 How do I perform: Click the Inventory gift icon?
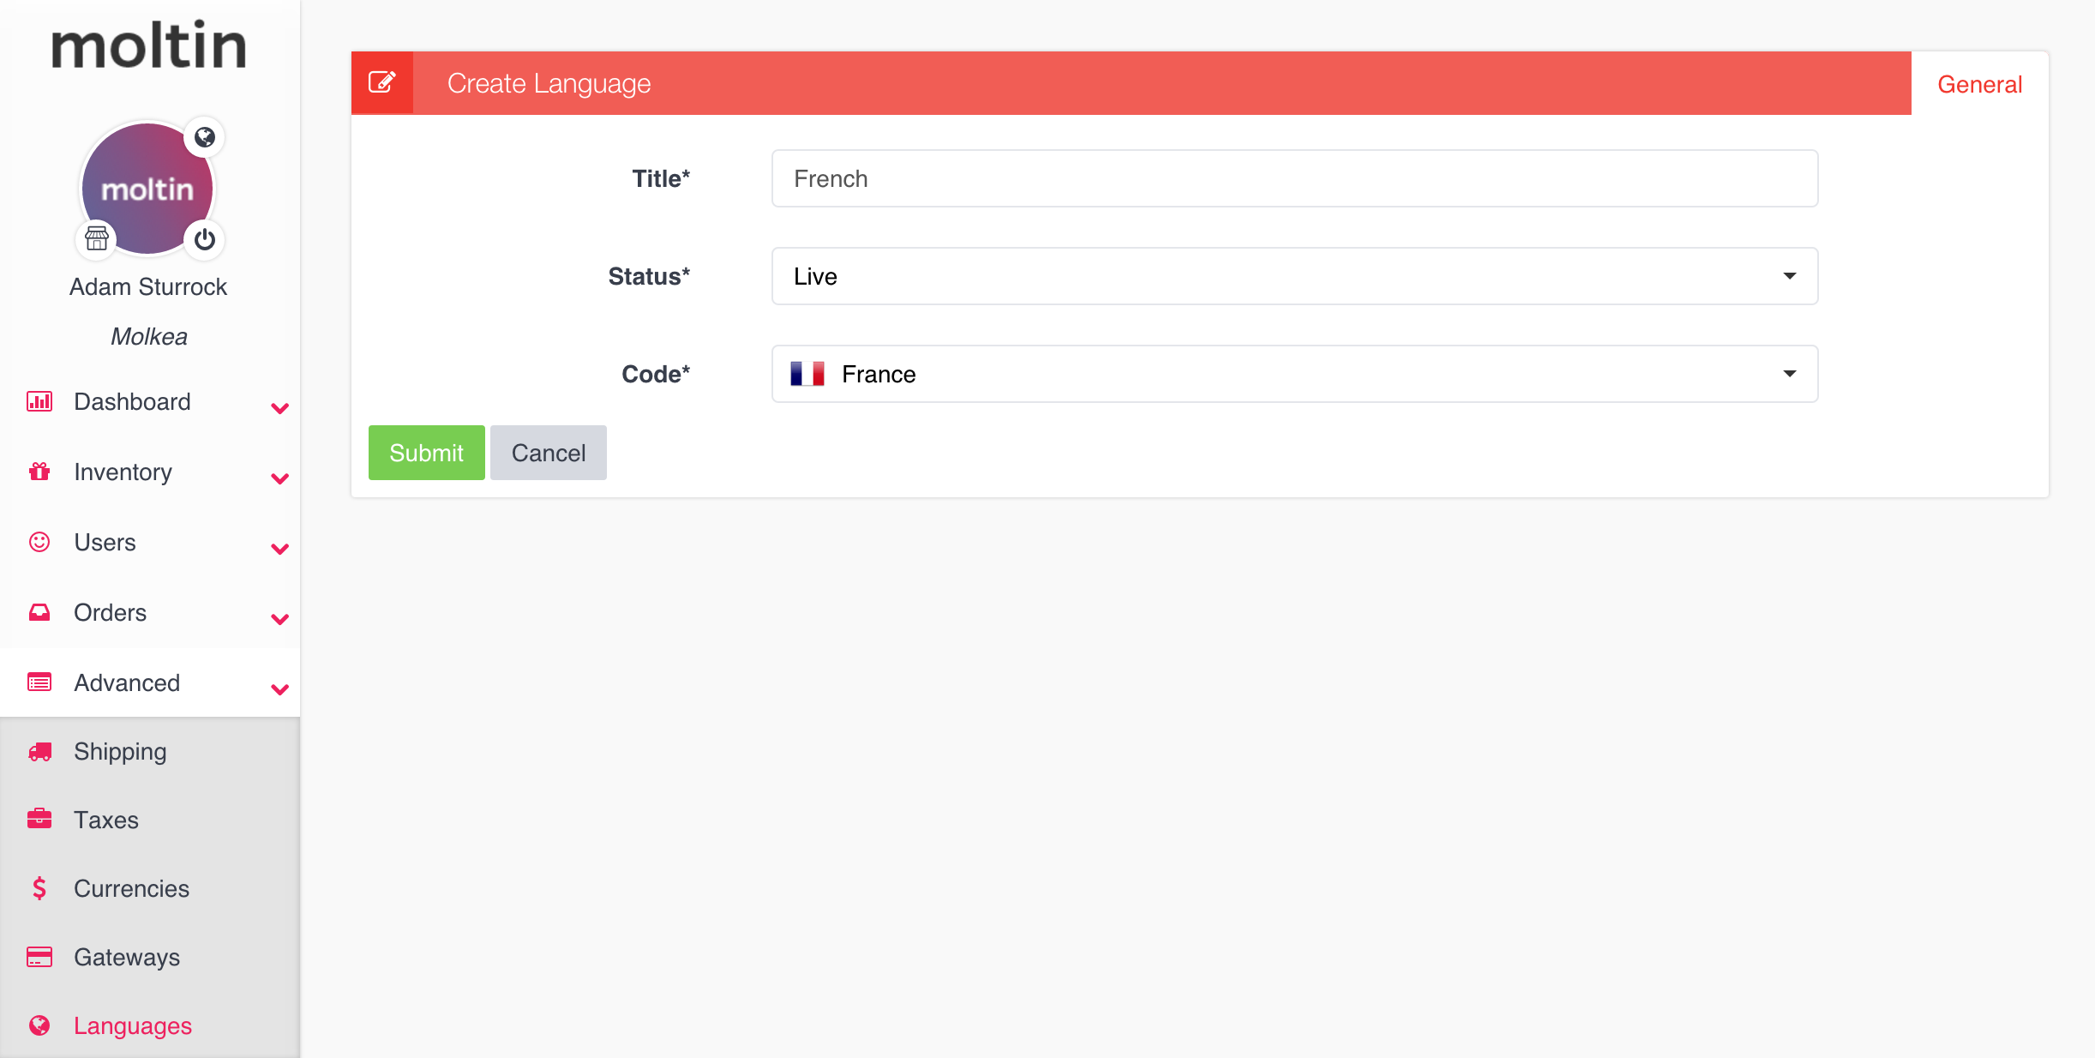(x=39, y=472)
